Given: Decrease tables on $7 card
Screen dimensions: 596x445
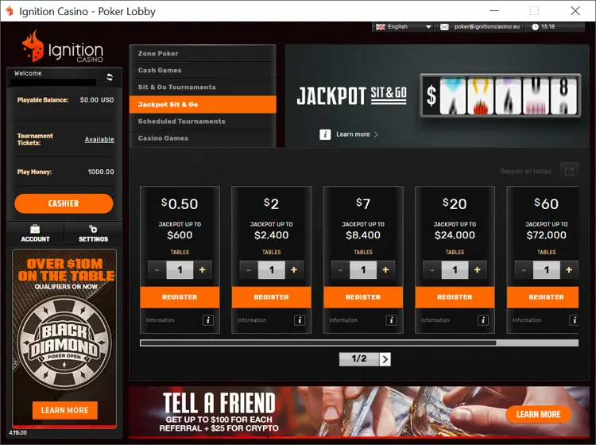Looking at the screenshot, I should [340, 270].
